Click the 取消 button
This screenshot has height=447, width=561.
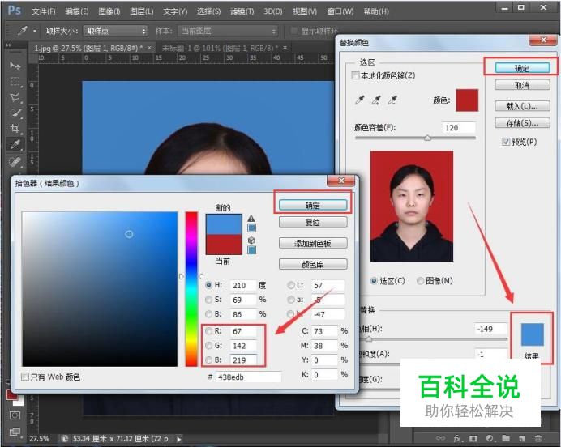pyautogui.click(x=522, y=85)
